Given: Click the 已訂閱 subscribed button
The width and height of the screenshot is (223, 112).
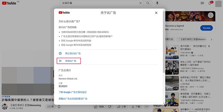Looking at the screenshot, I should [x=50, y=107].
